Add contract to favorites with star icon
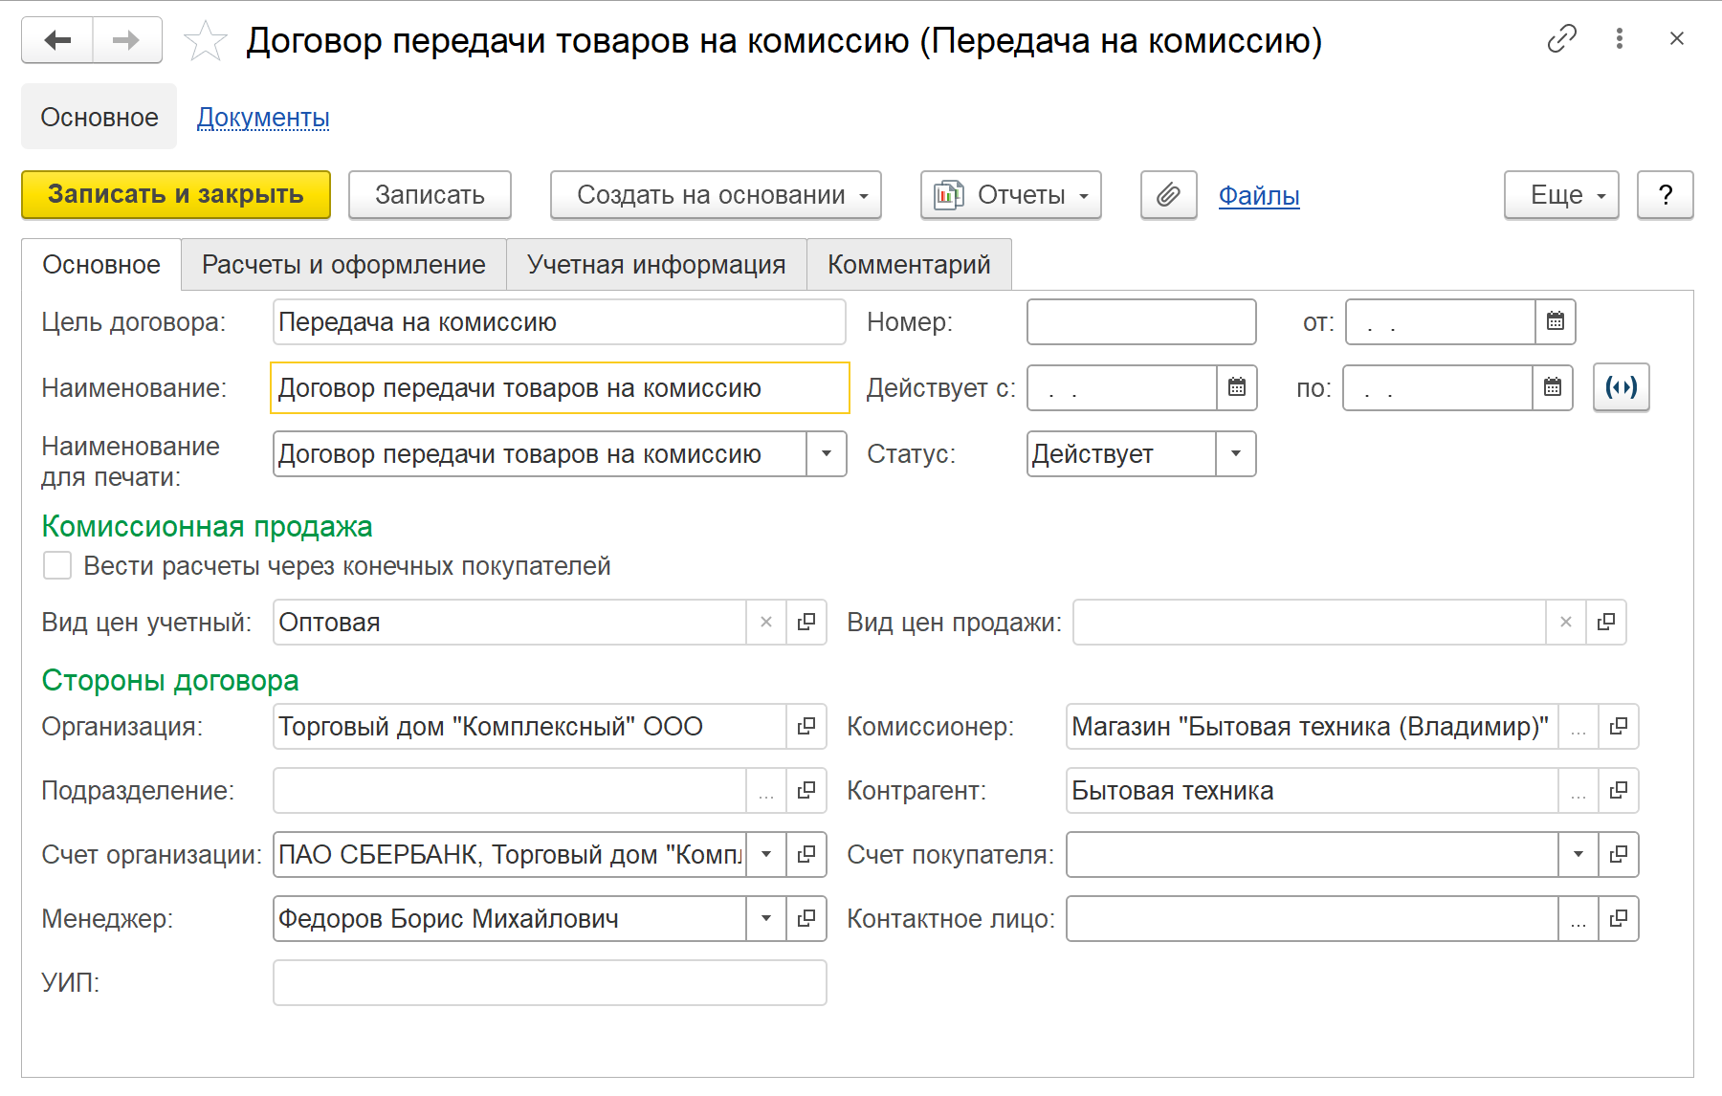Screen dimensions: 1722x1096 click(x=205, y=41)
